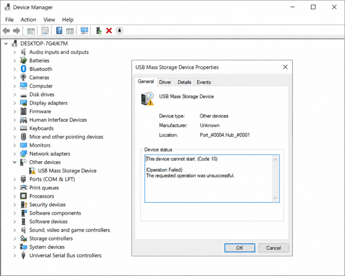345x276 pixels.
Task: Maximize the Device Manager window
Action: point(313,7)
